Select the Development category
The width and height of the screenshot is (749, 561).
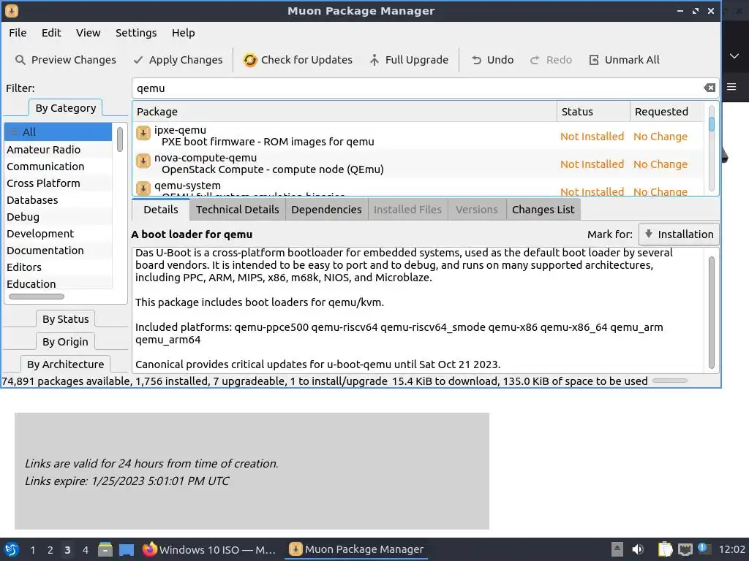pyautogui.click(x=58, y=234)
